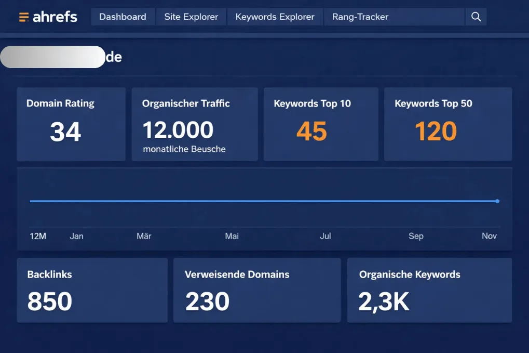Open the Organischer Traffic card
Viewport: 529px width, 353px height.
[x=194, y=124]
